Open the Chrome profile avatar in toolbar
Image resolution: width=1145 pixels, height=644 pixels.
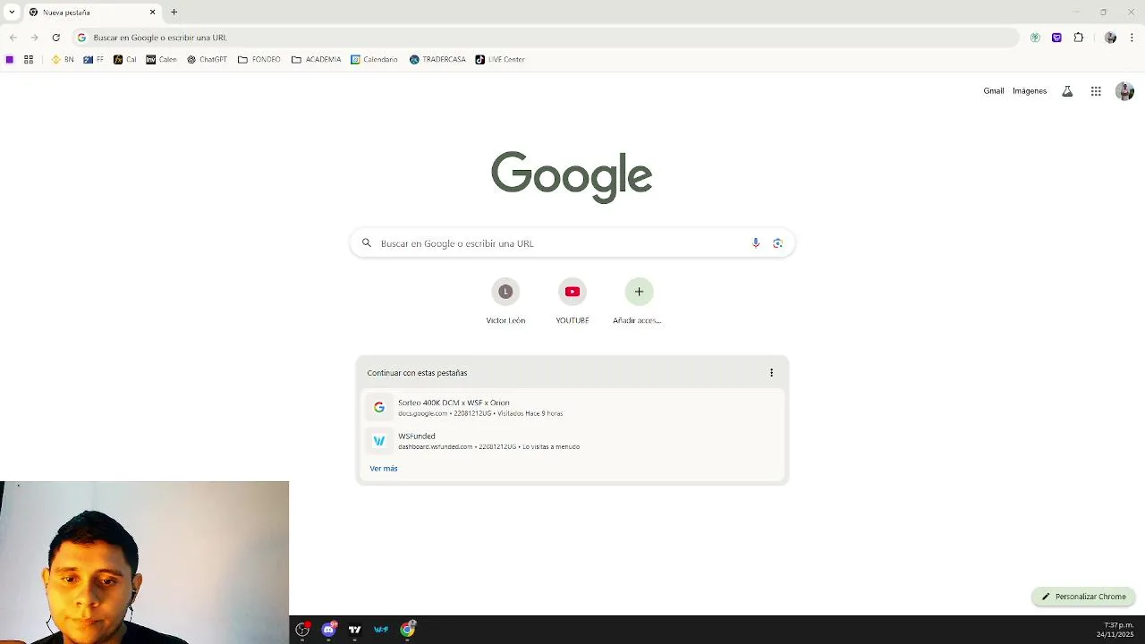click(1110, 38)
